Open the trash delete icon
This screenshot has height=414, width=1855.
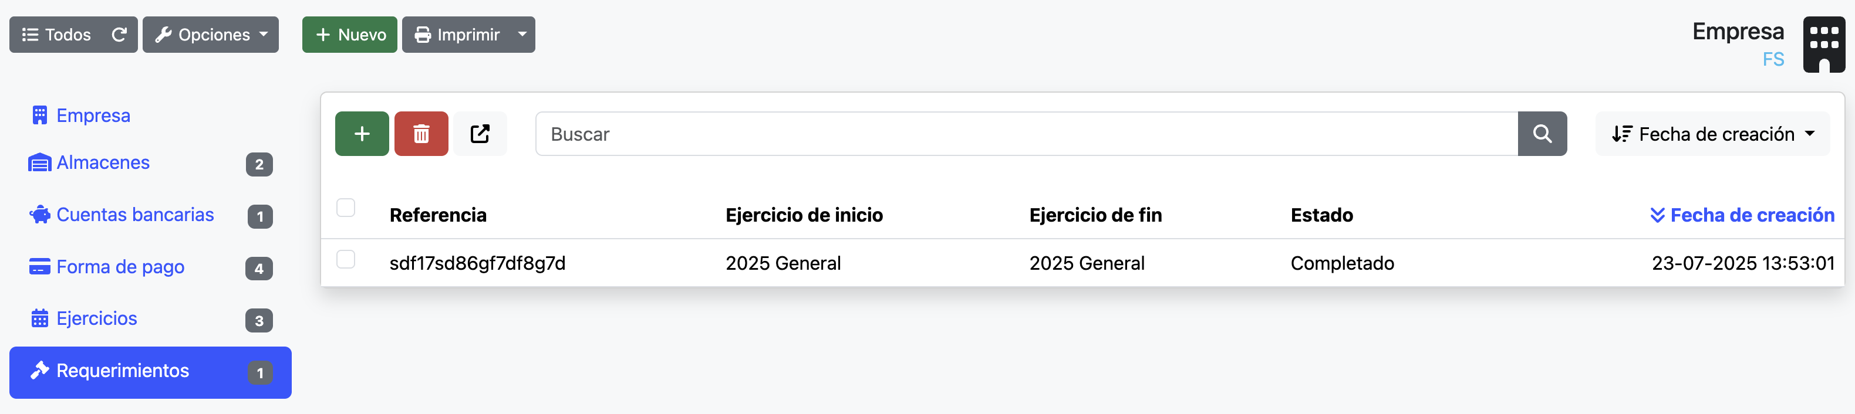(421, 133)
